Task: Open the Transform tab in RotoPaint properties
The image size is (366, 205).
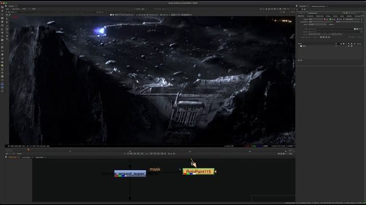Action: pos(310,16)
